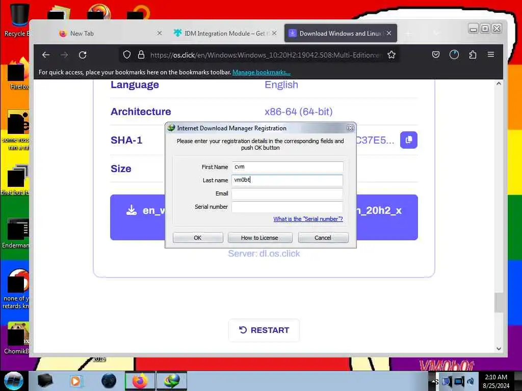Click the How to License button

click(259, 238)
